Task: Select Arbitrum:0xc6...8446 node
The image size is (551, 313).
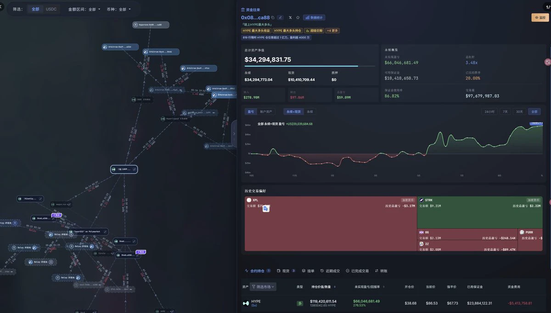Action: tap(161, 52)
